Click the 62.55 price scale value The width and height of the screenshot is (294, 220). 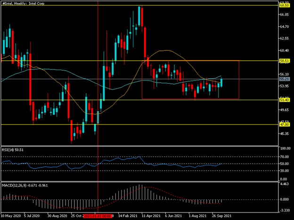click(x=285, y=39)
